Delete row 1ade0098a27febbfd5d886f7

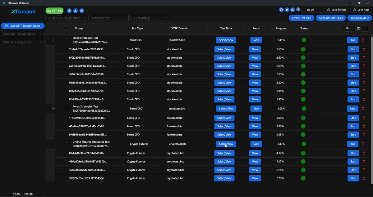pyautogui.click(x=364, y=170)
